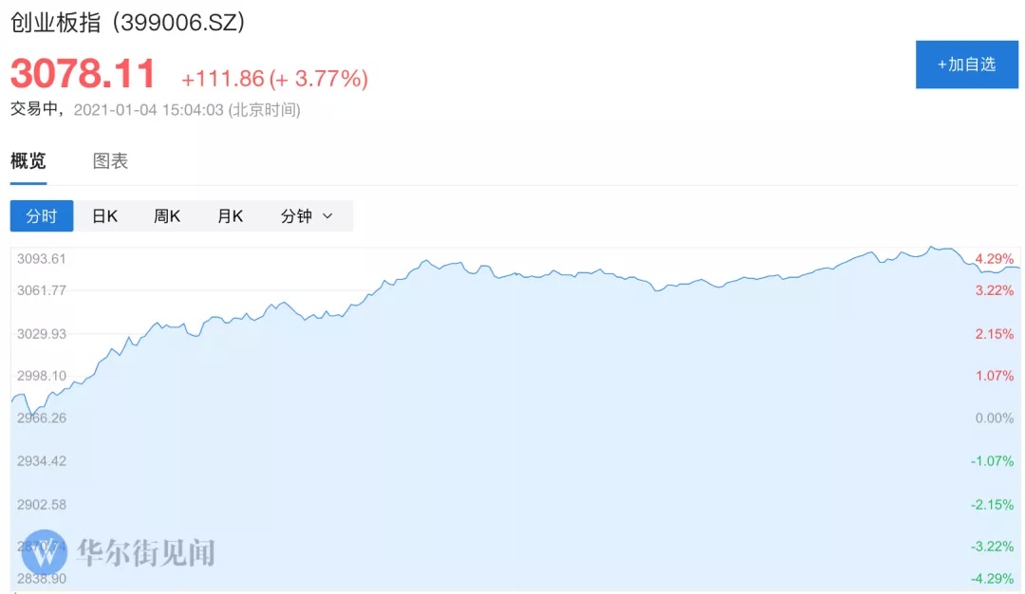Select the 分时 chart period
Image resolution: width=1025 pixels, height=594 pixels.
(42, 215)
